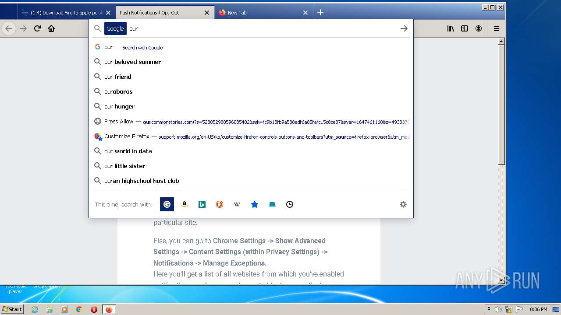Image resolution: width=561 pixels, height=315 pixels.
Task: Show hidden system tray icons
Action: pyautogui.click(x=489, y=309)
